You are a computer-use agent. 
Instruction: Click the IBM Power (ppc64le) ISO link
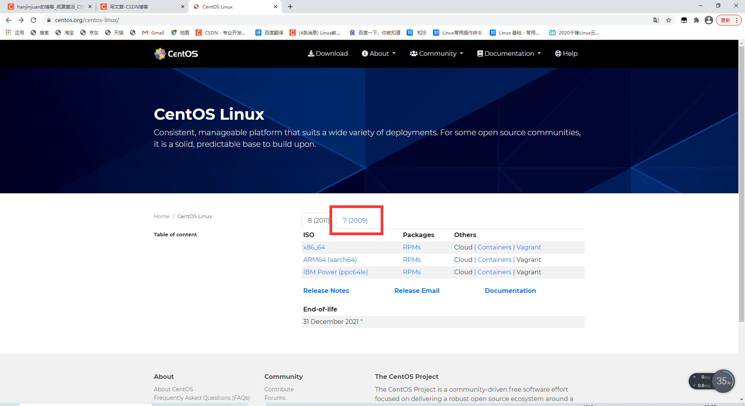336,272
